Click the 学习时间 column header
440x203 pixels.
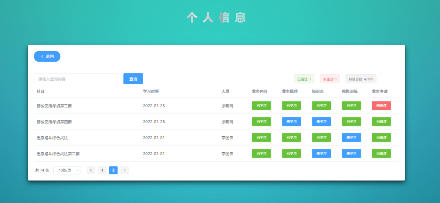151,92
